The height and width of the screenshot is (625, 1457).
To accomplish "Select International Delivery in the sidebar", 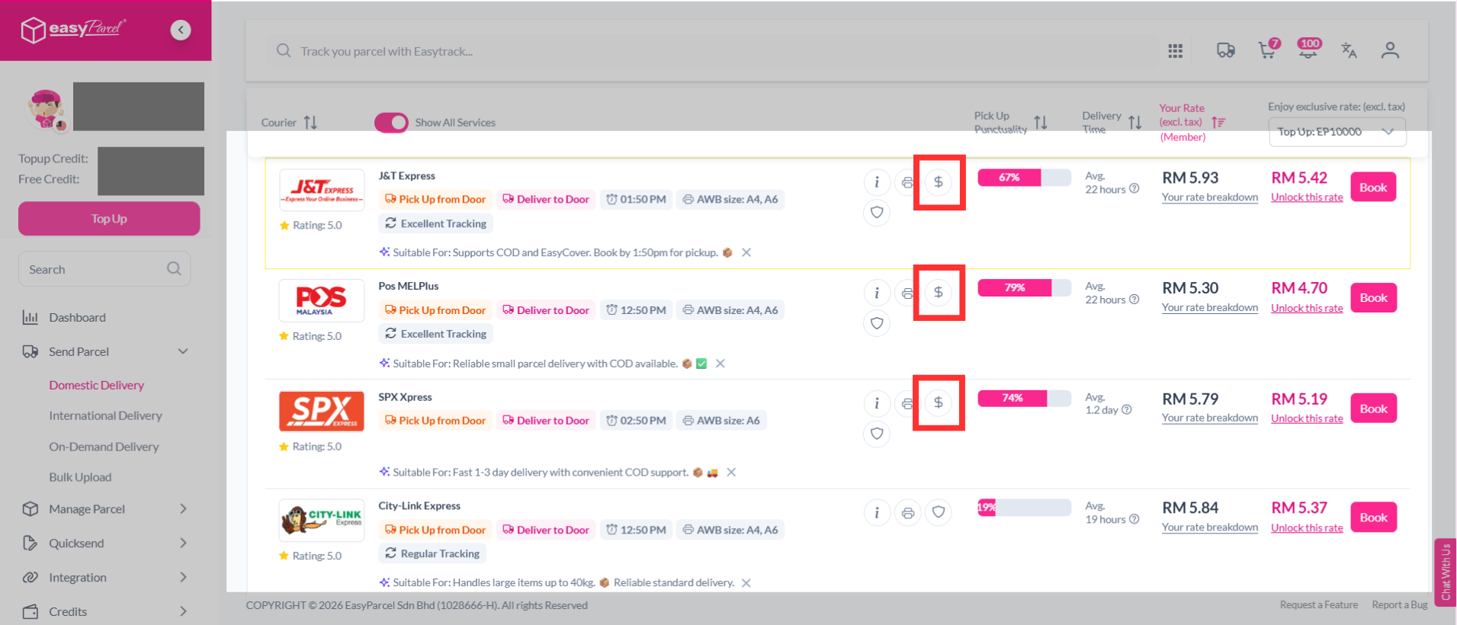I will [105, 415].
